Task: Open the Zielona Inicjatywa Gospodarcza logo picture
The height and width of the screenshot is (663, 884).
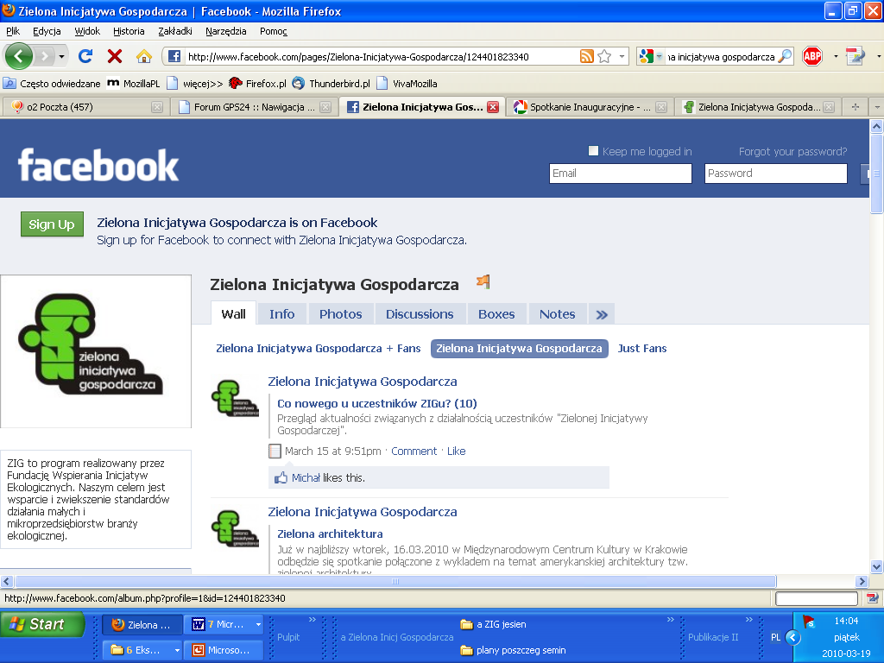Action: tap(96, 351)
